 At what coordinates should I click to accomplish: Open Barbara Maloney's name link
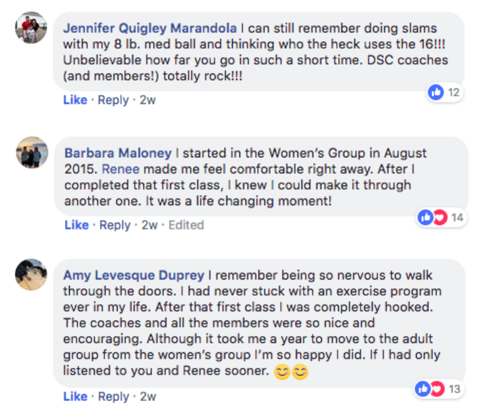(118, 153)
